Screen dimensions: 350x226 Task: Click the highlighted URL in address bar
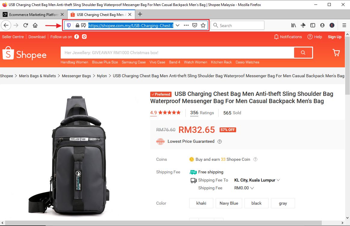pos(131,26)
